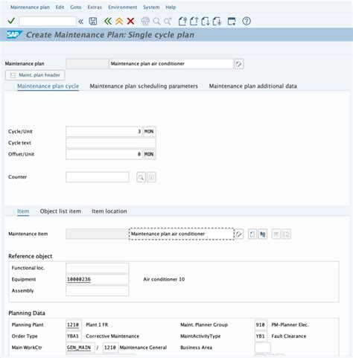Image resolution: width=353 pixels, height=358 pixels.
Task: Click the Cycle value field
Action: click(104, 132)
